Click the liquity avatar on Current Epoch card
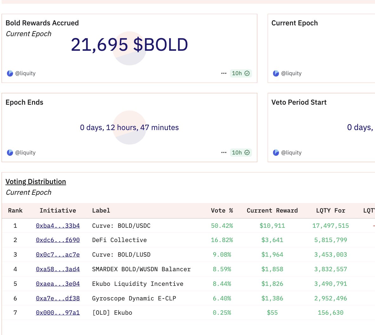 276,73
